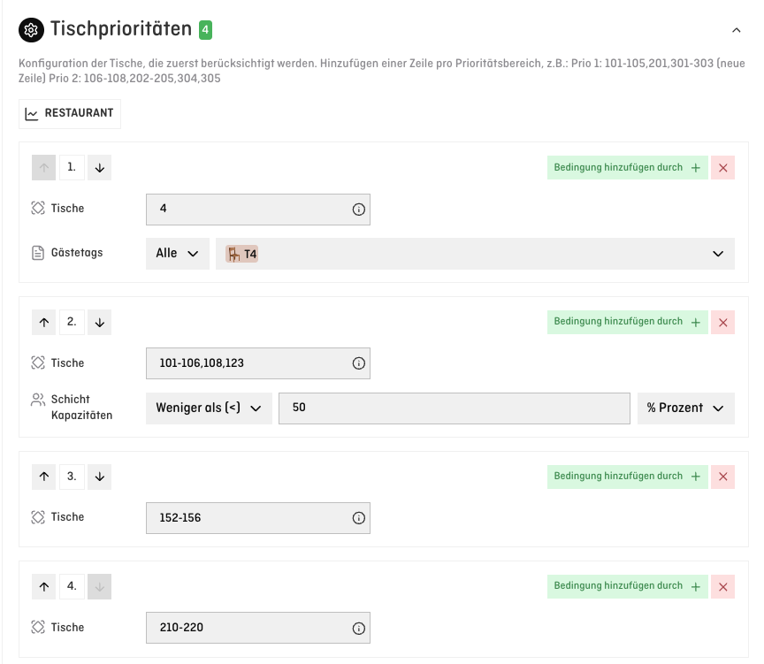This screenshot has width=764, height=664.
Task: Select the RESTAURANT tab
Action: pyautogui.click(x=70, y=114)
